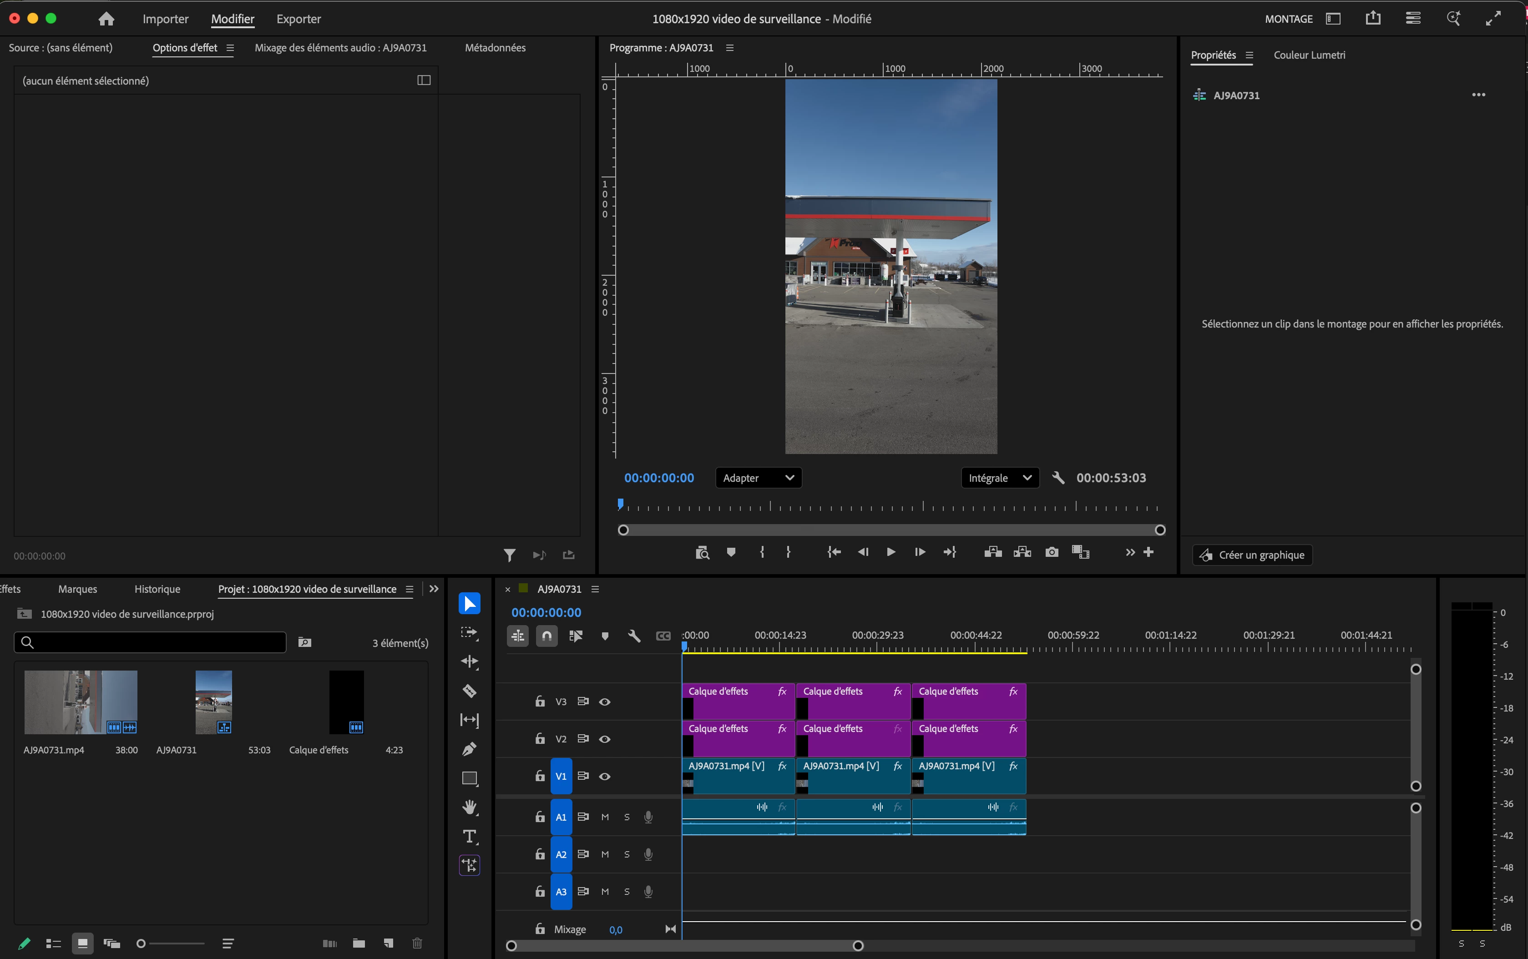The image size is (1528, 959).
Task: Select the Type tool
Action: (470, 837)
